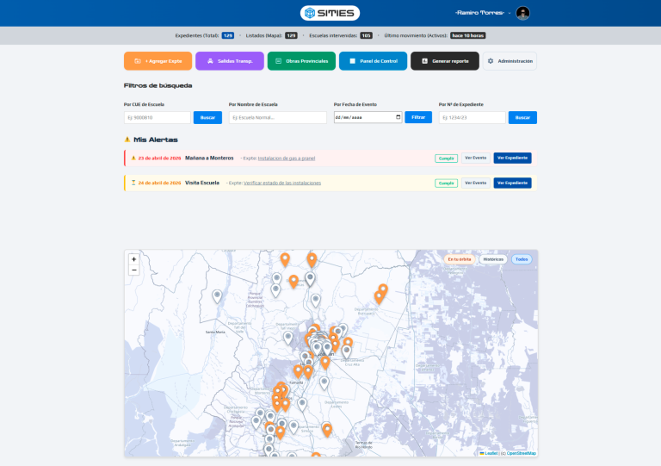This screenshot has width=661, height=466.
Task: Focus the 'Por Nombre de Escuela' input
Action: pyautogui.click(x=278, y=117)
